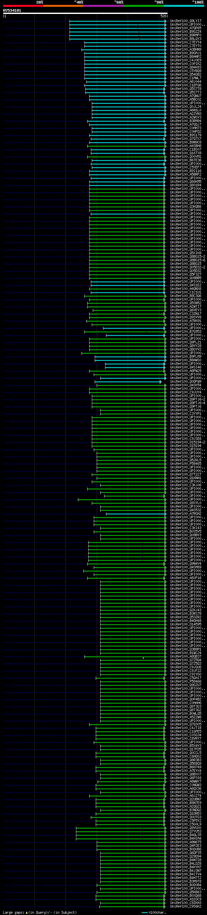
Task: Select hit label UniRef100_A8WWY7
Action: coord(186,782)
